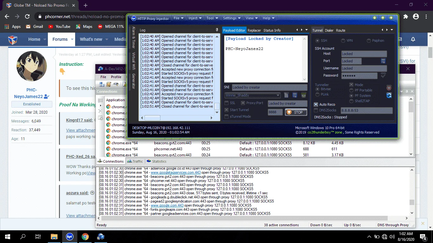Select the PF Portable radio option
Screen dimensions: 433x243
pyautogui.click(x=351, y=90)
